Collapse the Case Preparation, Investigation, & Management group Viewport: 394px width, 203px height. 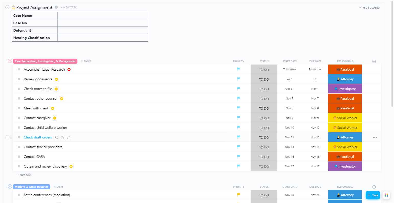tap(10, 61)
